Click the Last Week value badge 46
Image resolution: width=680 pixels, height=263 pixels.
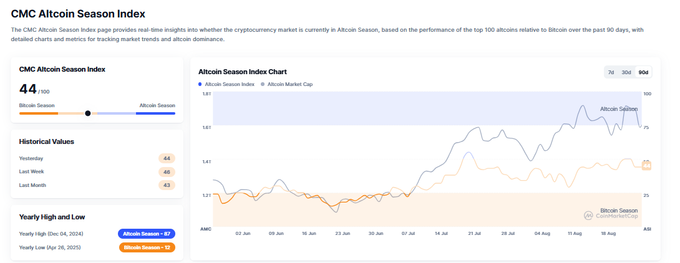[167, 171]
